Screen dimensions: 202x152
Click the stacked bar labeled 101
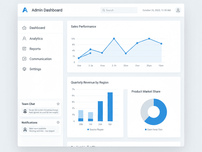click(90, 117)
